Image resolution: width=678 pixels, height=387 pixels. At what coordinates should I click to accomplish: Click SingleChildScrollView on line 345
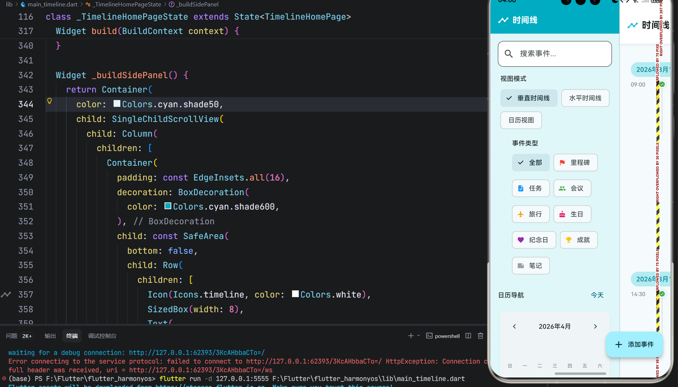pos(165,119)
